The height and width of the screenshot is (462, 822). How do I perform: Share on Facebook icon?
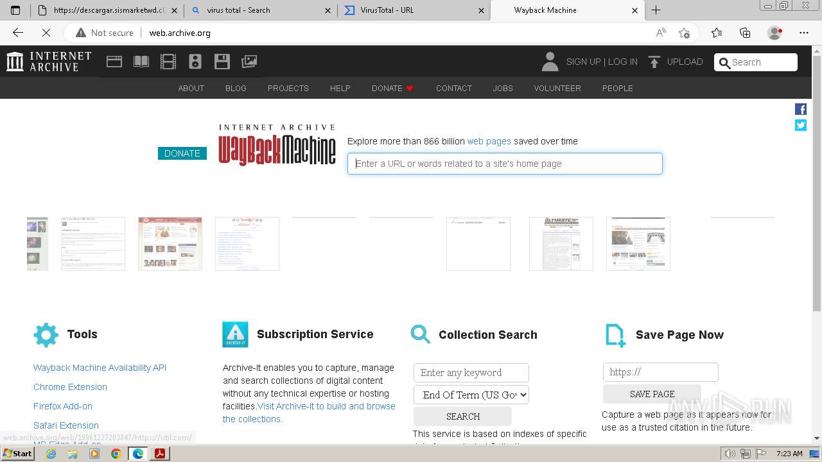801,109
